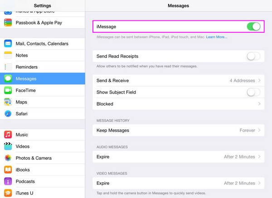The image size is (272, 198).
Task: Tap the Videos clapperboard icon
Action: point(8,146)
